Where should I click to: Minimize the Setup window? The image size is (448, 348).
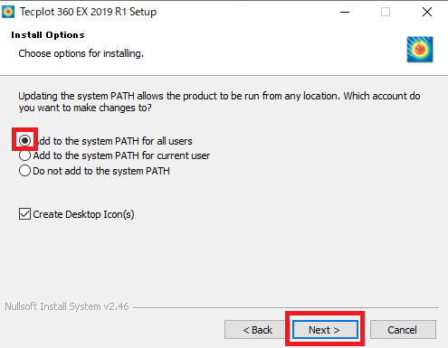pyautogui.click(x=345, y=12)
